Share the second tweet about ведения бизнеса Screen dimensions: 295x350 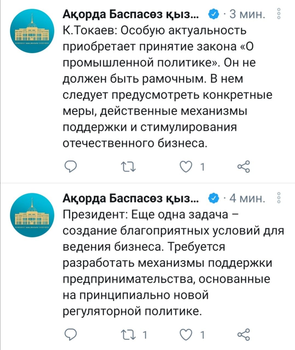pyautogui.click(x=243, y=334)
